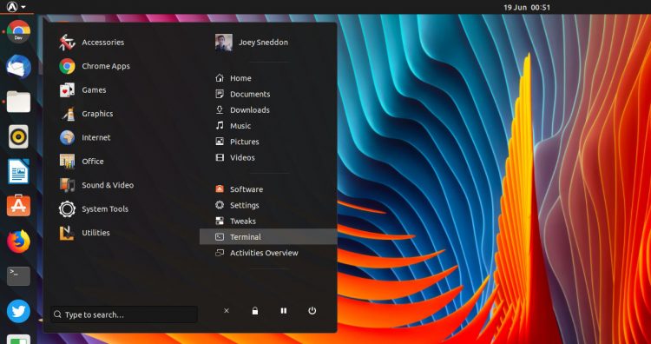Viewport: 651px width, 344px height.
Task: Open the Accessories category
Action: (91, 43)
